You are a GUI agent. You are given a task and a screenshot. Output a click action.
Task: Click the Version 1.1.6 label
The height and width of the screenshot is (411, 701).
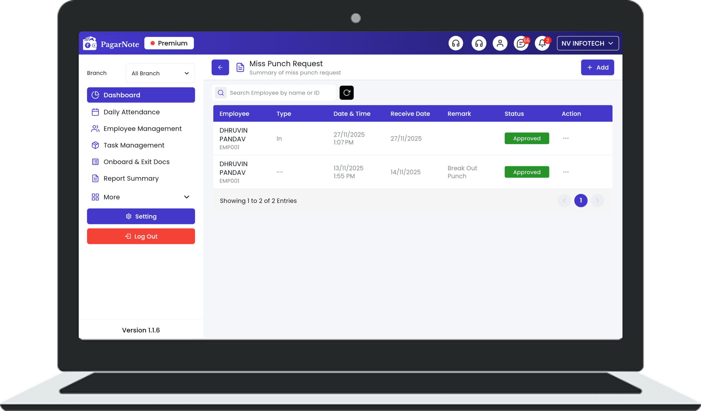coord(141,330)
